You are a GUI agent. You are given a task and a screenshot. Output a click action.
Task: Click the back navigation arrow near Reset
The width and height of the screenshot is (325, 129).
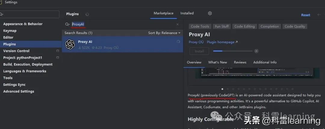319,15
